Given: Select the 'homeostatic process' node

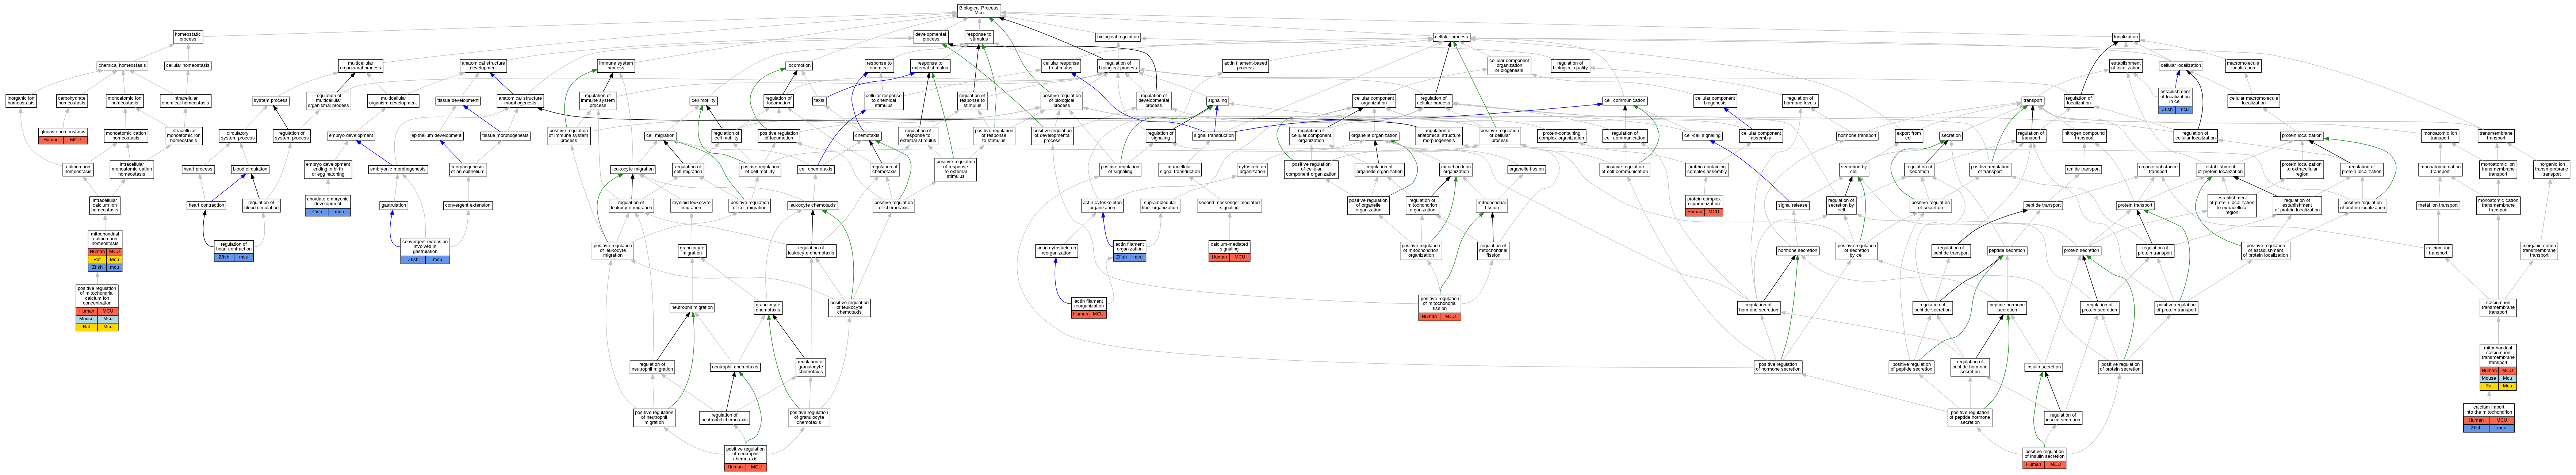Looking at the screenshot, I should tap(188, 37).
